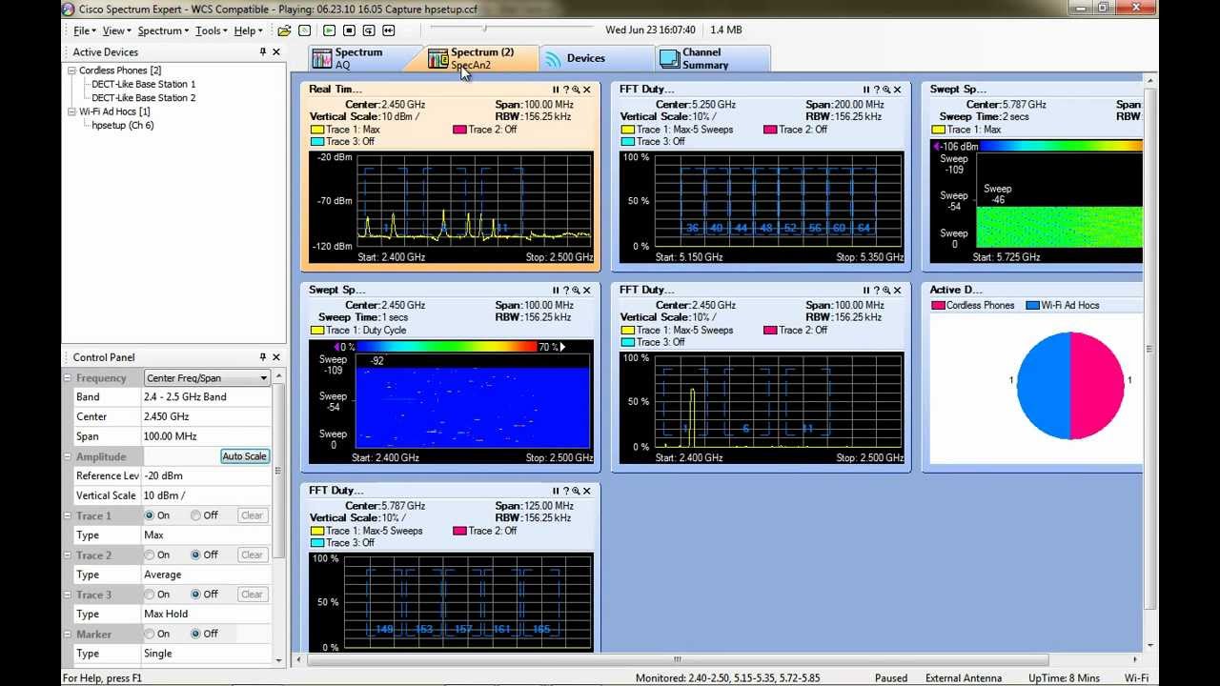Screen dimensions: 1220x686
Task: Collapse the Marker section
Action: 68,634
